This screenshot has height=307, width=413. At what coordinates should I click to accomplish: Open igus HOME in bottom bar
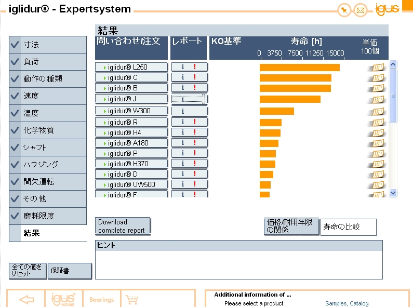tap(63, 299)
